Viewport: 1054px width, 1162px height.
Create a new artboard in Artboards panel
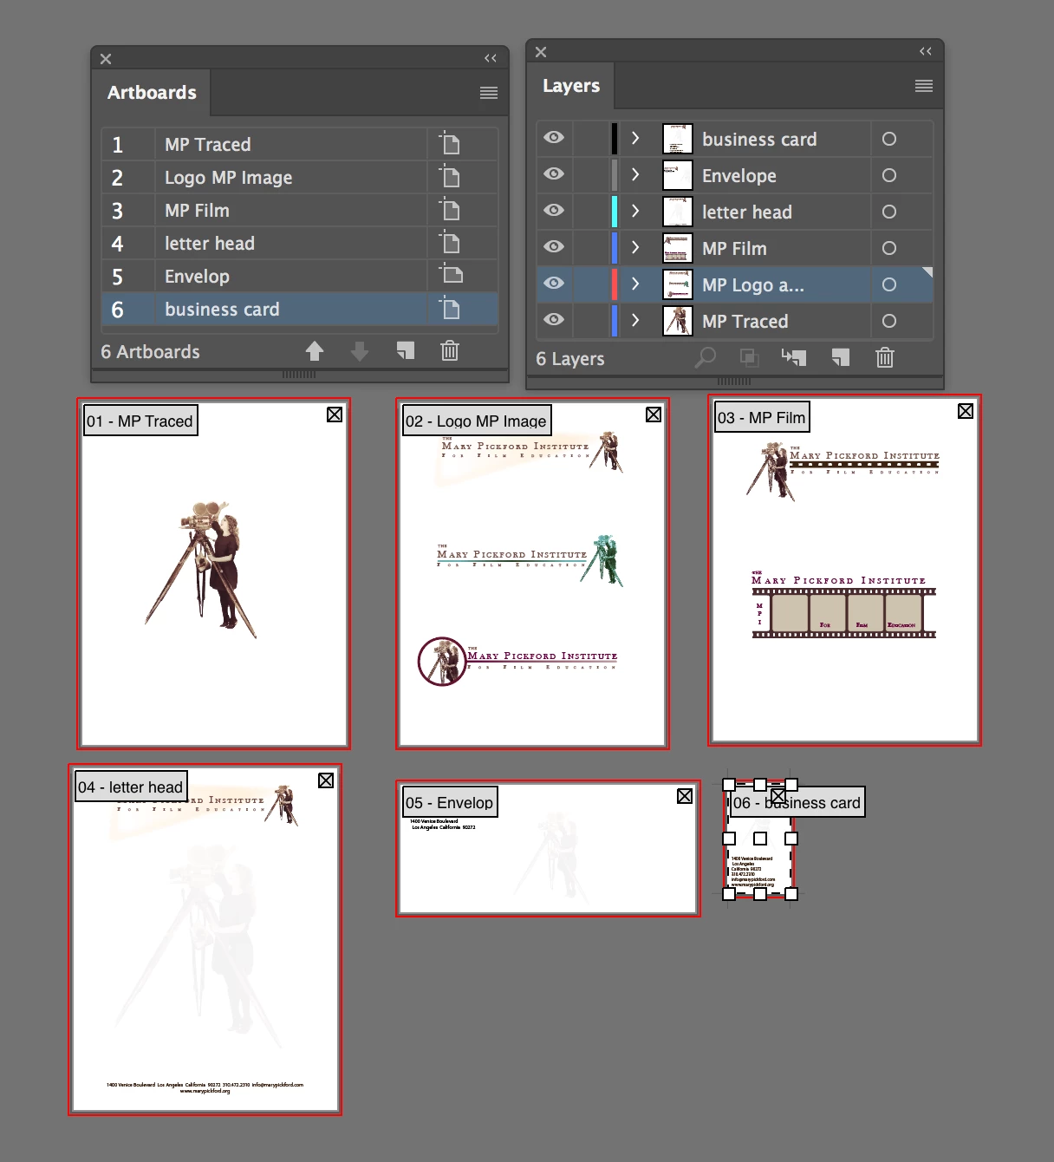[405, 350]
